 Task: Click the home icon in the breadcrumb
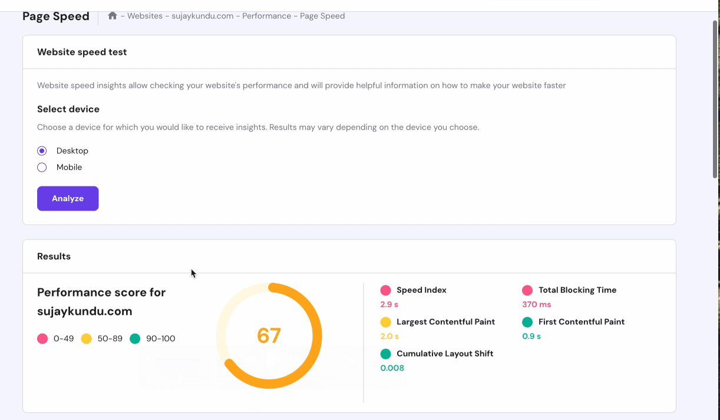pos(113,16)
